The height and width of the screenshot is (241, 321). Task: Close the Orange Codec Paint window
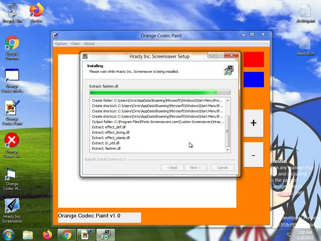click(263, 34)
